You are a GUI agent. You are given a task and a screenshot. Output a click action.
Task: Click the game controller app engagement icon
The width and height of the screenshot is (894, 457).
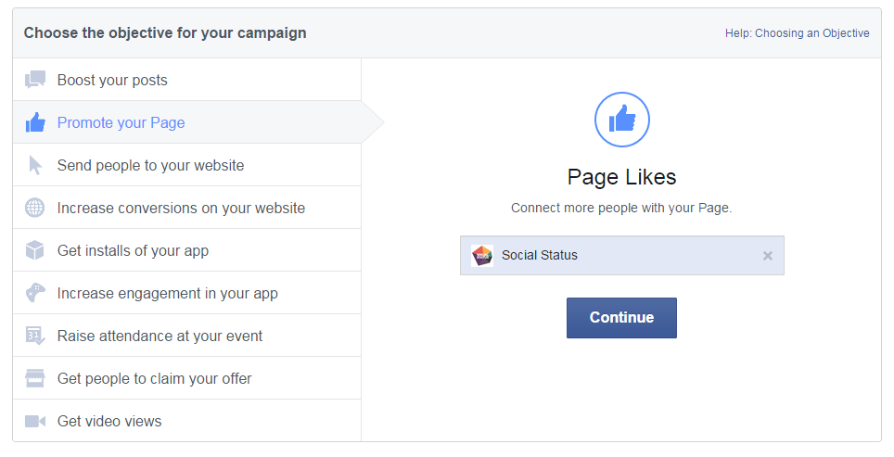[x=35, y=293]
